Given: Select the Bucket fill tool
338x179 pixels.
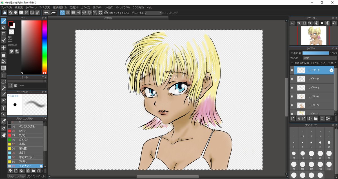Looking at the screenshot, I should [x=4, y=61].
